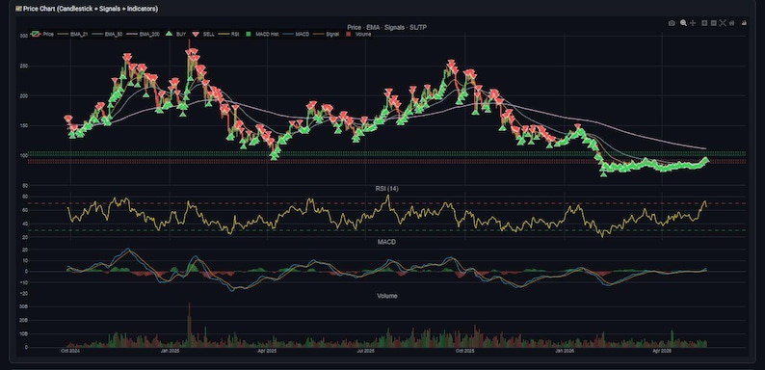Viewport: 765px width, 370px height.
Task: Toggle Price trace in the legend
Action: 42,34
